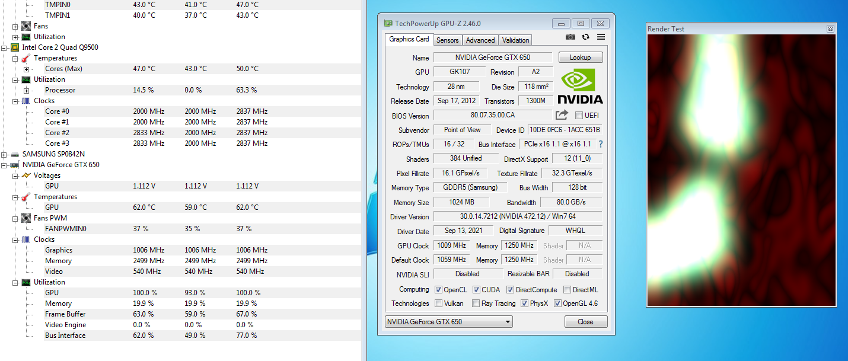This screenshot has width=848, height=361.
Task: Click the Voltages lightning icon
Action: (x=26, y=175)
